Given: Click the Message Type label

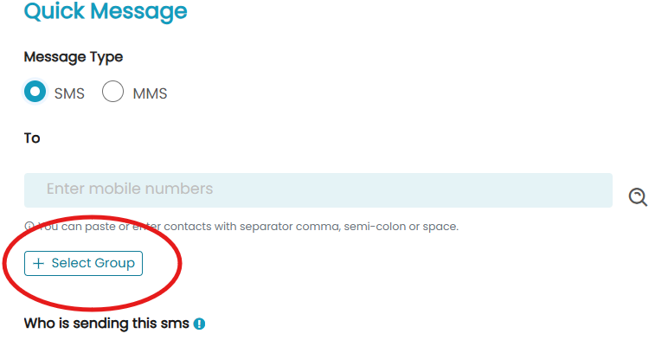Looking at the screenshot, I should pos(74,57).
